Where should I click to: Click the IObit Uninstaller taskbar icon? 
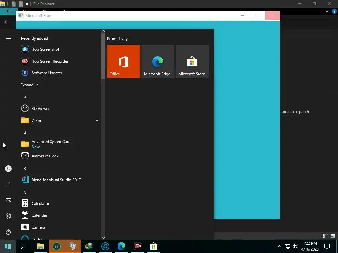point(57,246)
